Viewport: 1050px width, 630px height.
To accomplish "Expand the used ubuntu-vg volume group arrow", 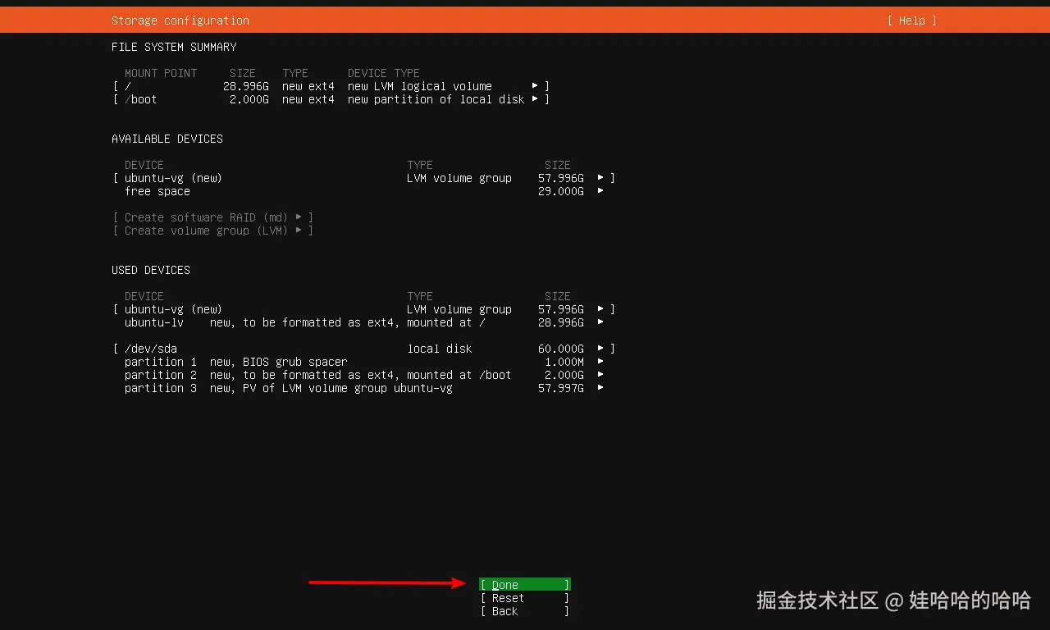I will tap(600, 309).
